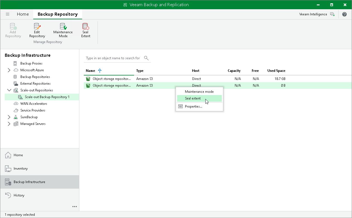Click the Edit Repository ribbon icon
The height and width of the screenshot is (218, 352).
pos(37,26)
